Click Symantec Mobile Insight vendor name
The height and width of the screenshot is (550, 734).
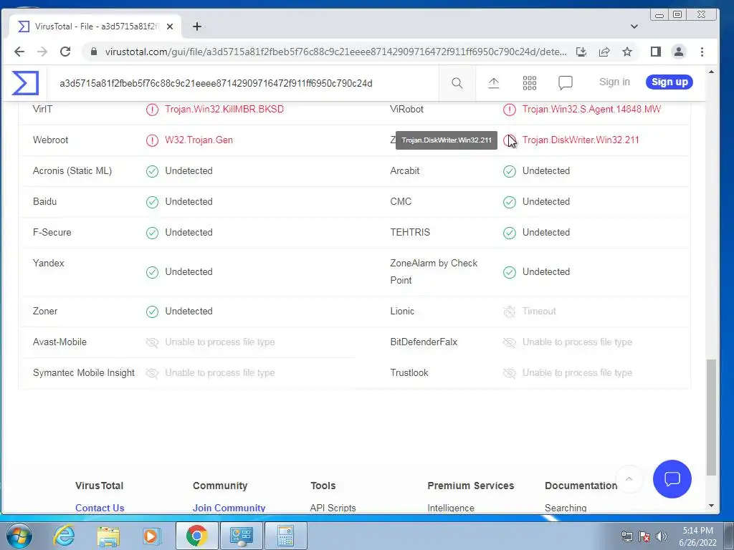pos(84,372)
